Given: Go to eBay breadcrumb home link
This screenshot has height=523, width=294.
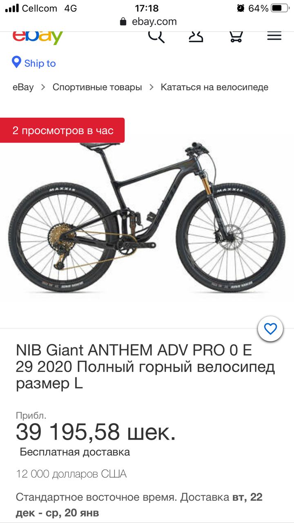Looking at the screenshot, I should (x=23, y=87).
